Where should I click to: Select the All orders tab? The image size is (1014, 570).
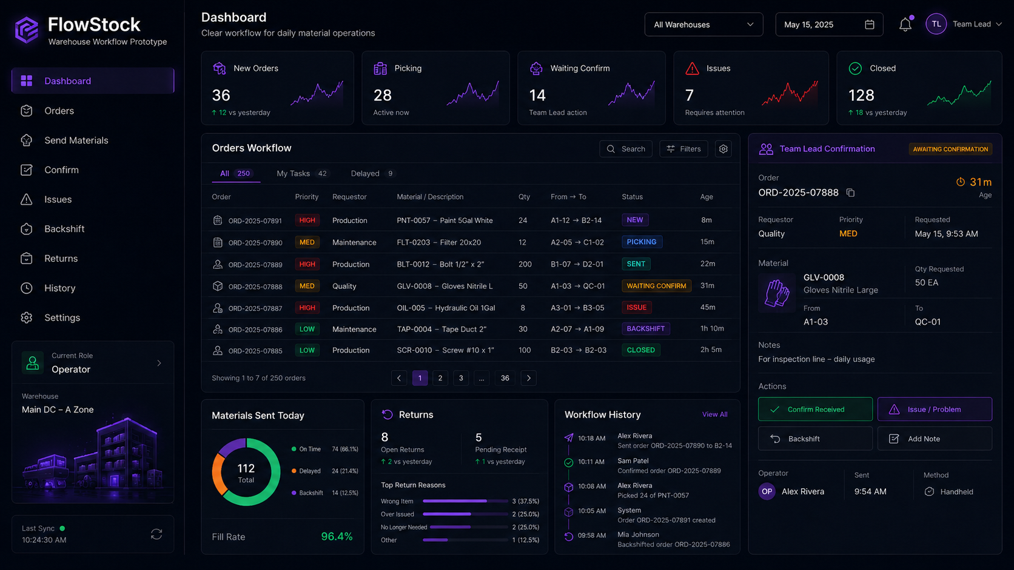pos(236,173)
